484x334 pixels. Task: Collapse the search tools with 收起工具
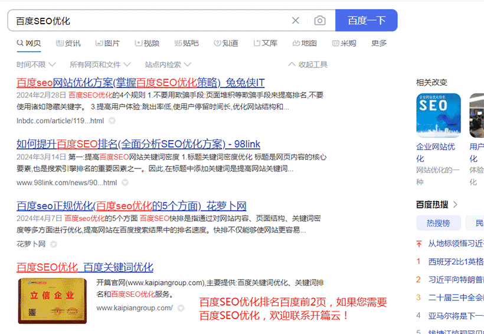pos(308,64)
